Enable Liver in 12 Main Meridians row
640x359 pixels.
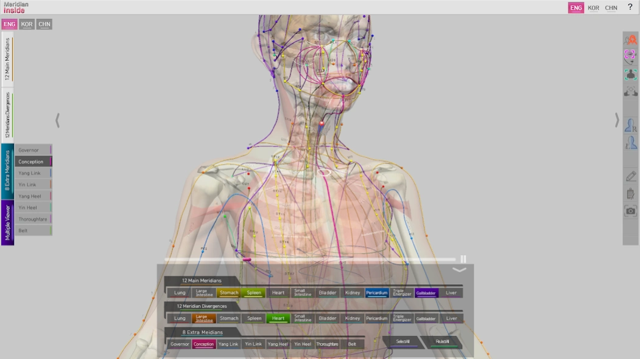pyautogui.click(x=451, y=293)
